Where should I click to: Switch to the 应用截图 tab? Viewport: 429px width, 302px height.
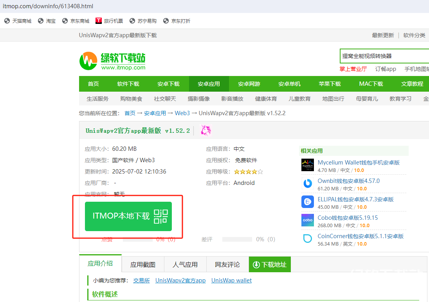pyautogui.click(x=143, y=265)
